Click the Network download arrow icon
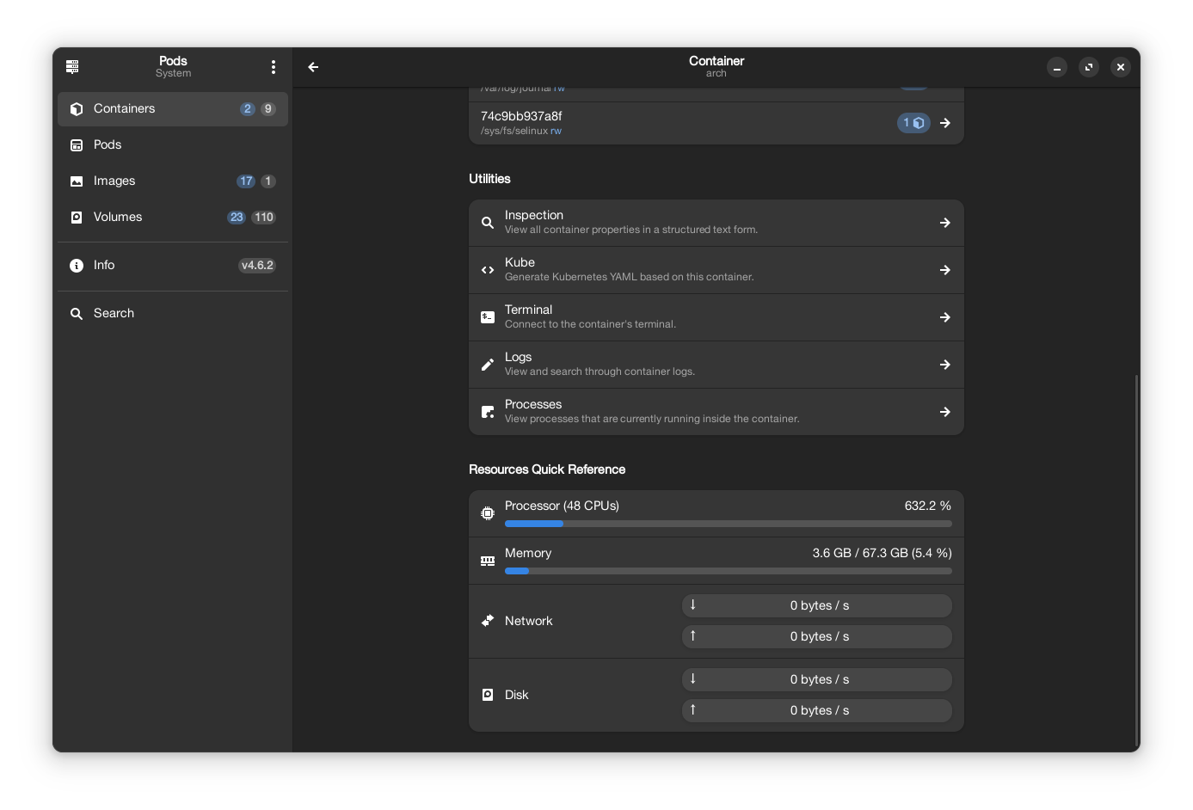This screenshot has width=1193, height=810. pos(692,604)
